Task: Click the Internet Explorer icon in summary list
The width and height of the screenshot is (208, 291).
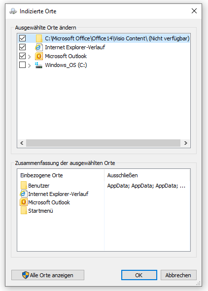Action: (24, 194)
